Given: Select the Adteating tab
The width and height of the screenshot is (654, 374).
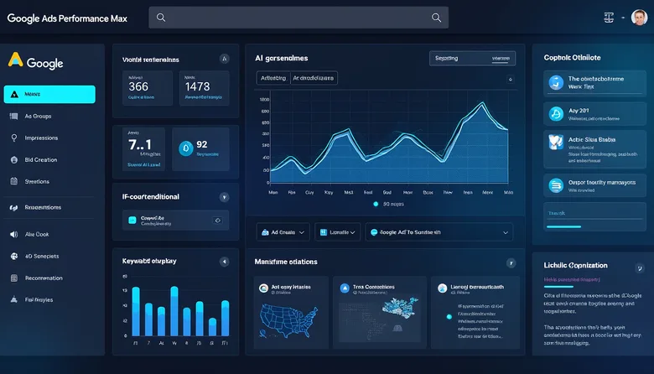Looking at the screenshot, I should click(x=273, y=78).
